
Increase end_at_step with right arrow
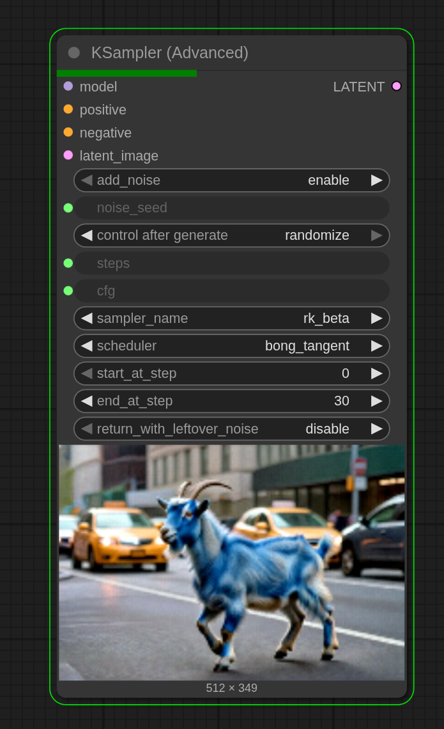point(377,401)
